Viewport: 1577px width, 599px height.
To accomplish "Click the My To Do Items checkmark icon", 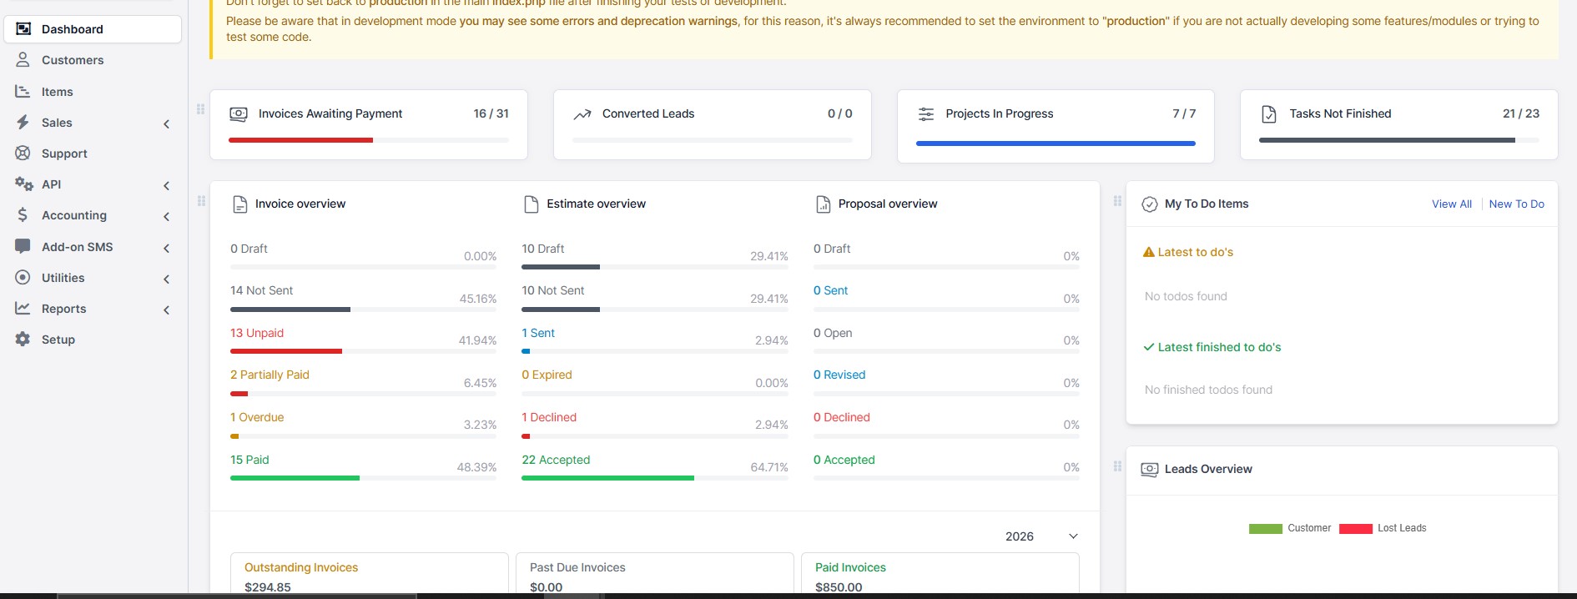I will click(1149, 204).
